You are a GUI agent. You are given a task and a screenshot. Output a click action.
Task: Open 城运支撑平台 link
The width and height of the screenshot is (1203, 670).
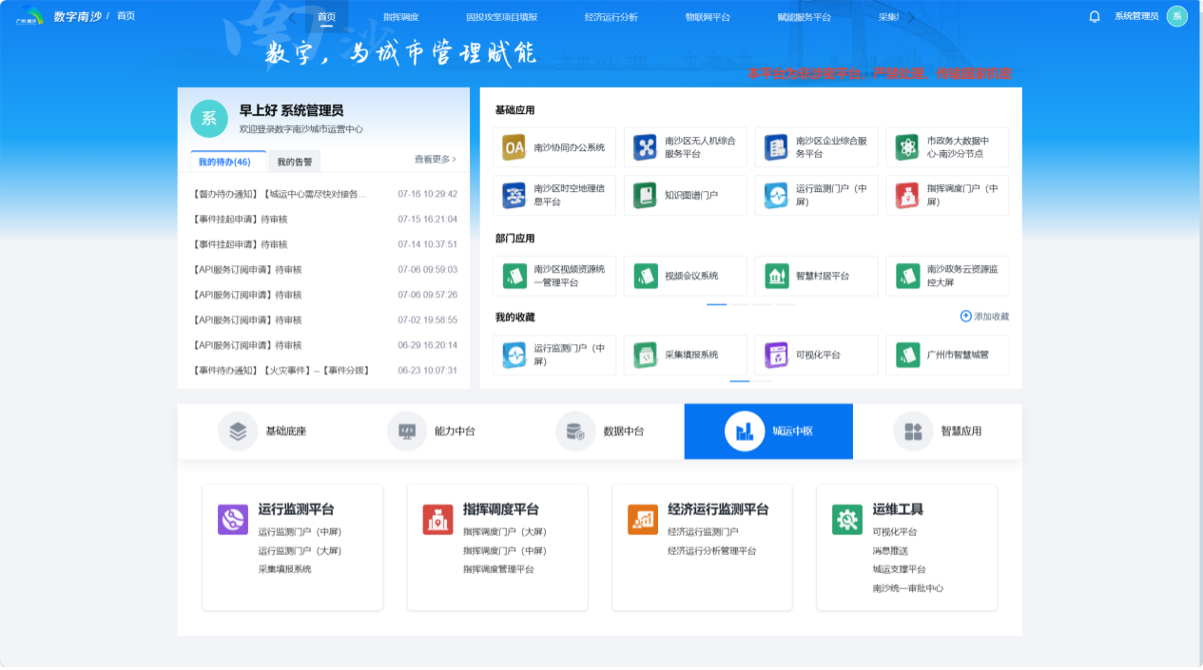[899, 569]
